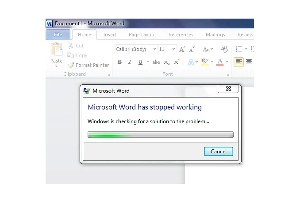Click 'Microsoft Word has stopped working' heading

[x=145, y=107]
